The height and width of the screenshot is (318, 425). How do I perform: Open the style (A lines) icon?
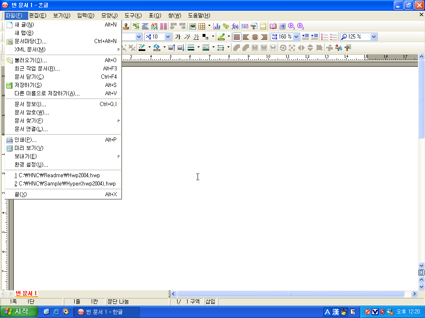[154, 26]
